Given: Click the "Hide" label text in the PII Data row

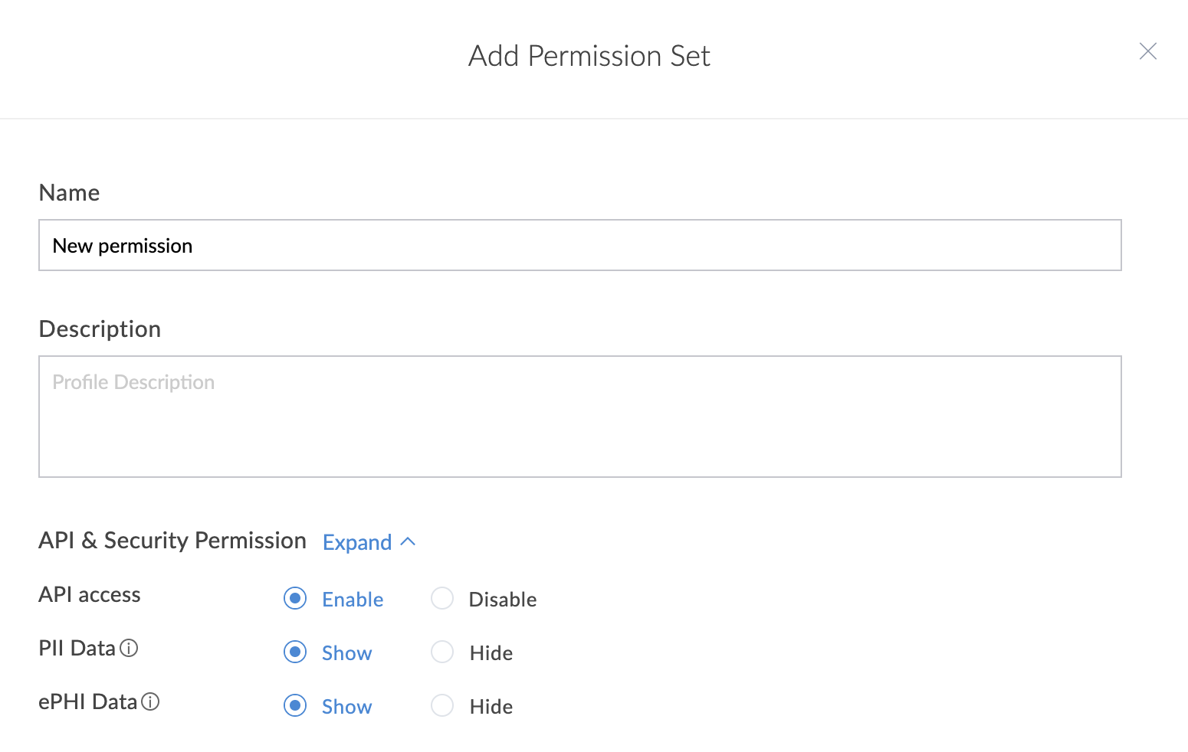Looking at the screenshot, I should coord(491,653).
